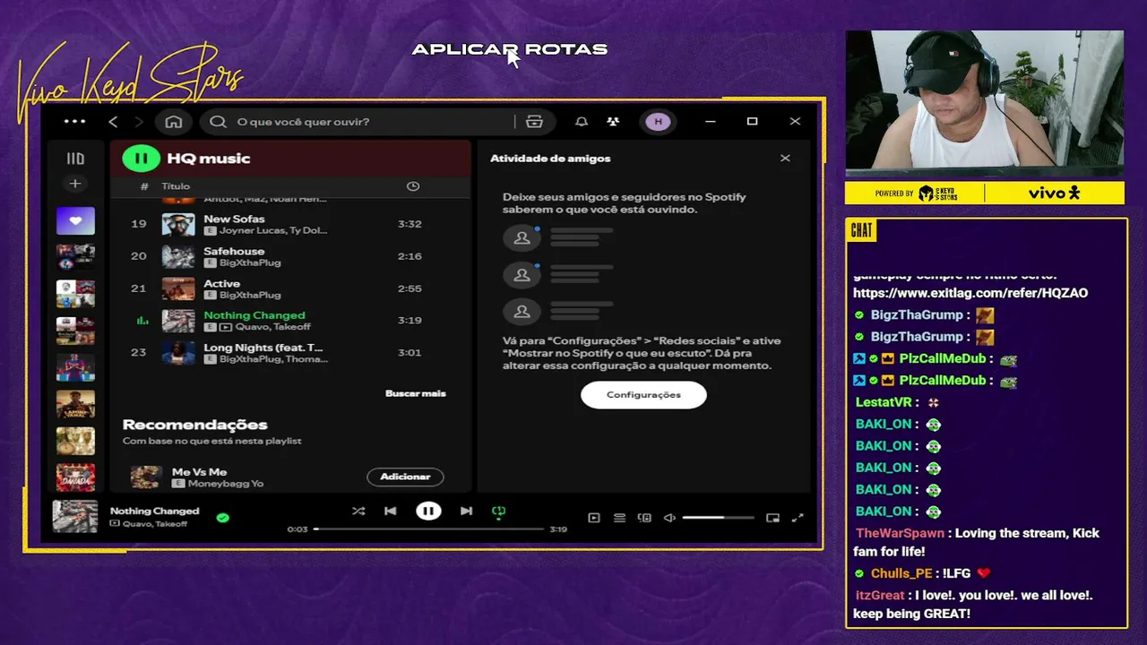Screen dimensions: 1147x645
Task: Toggle the green saved checkmark for the current song
Action: pyautogui.click(x=222, y=518)
